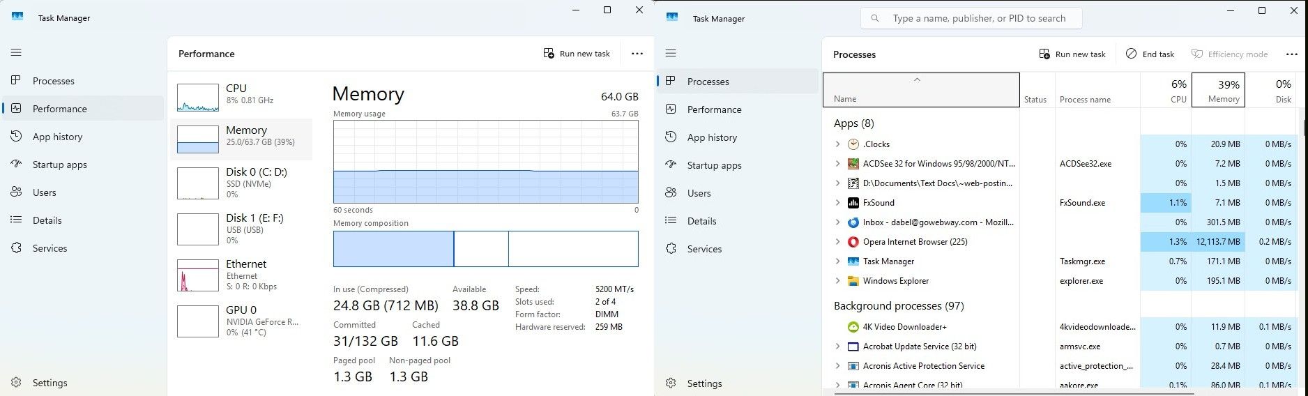The width and height of the screenshot is (1308, 396).
Task: Select the Opera memory value 12,113.7 MB
Action: pyautogui.click(x=1218, y=242)
